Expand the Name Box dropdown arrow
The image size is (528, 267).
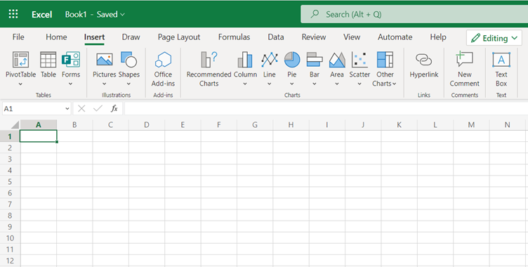click(67, 108)
